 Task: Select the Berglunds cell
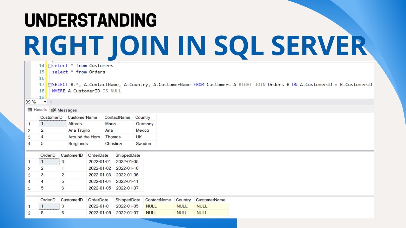point(85,144)
